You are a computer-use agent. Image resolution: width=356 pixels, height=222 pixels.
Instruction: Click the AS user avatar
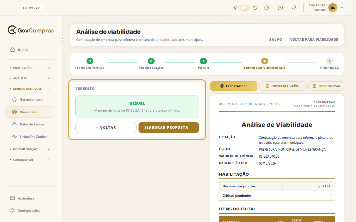coord(333,8)
